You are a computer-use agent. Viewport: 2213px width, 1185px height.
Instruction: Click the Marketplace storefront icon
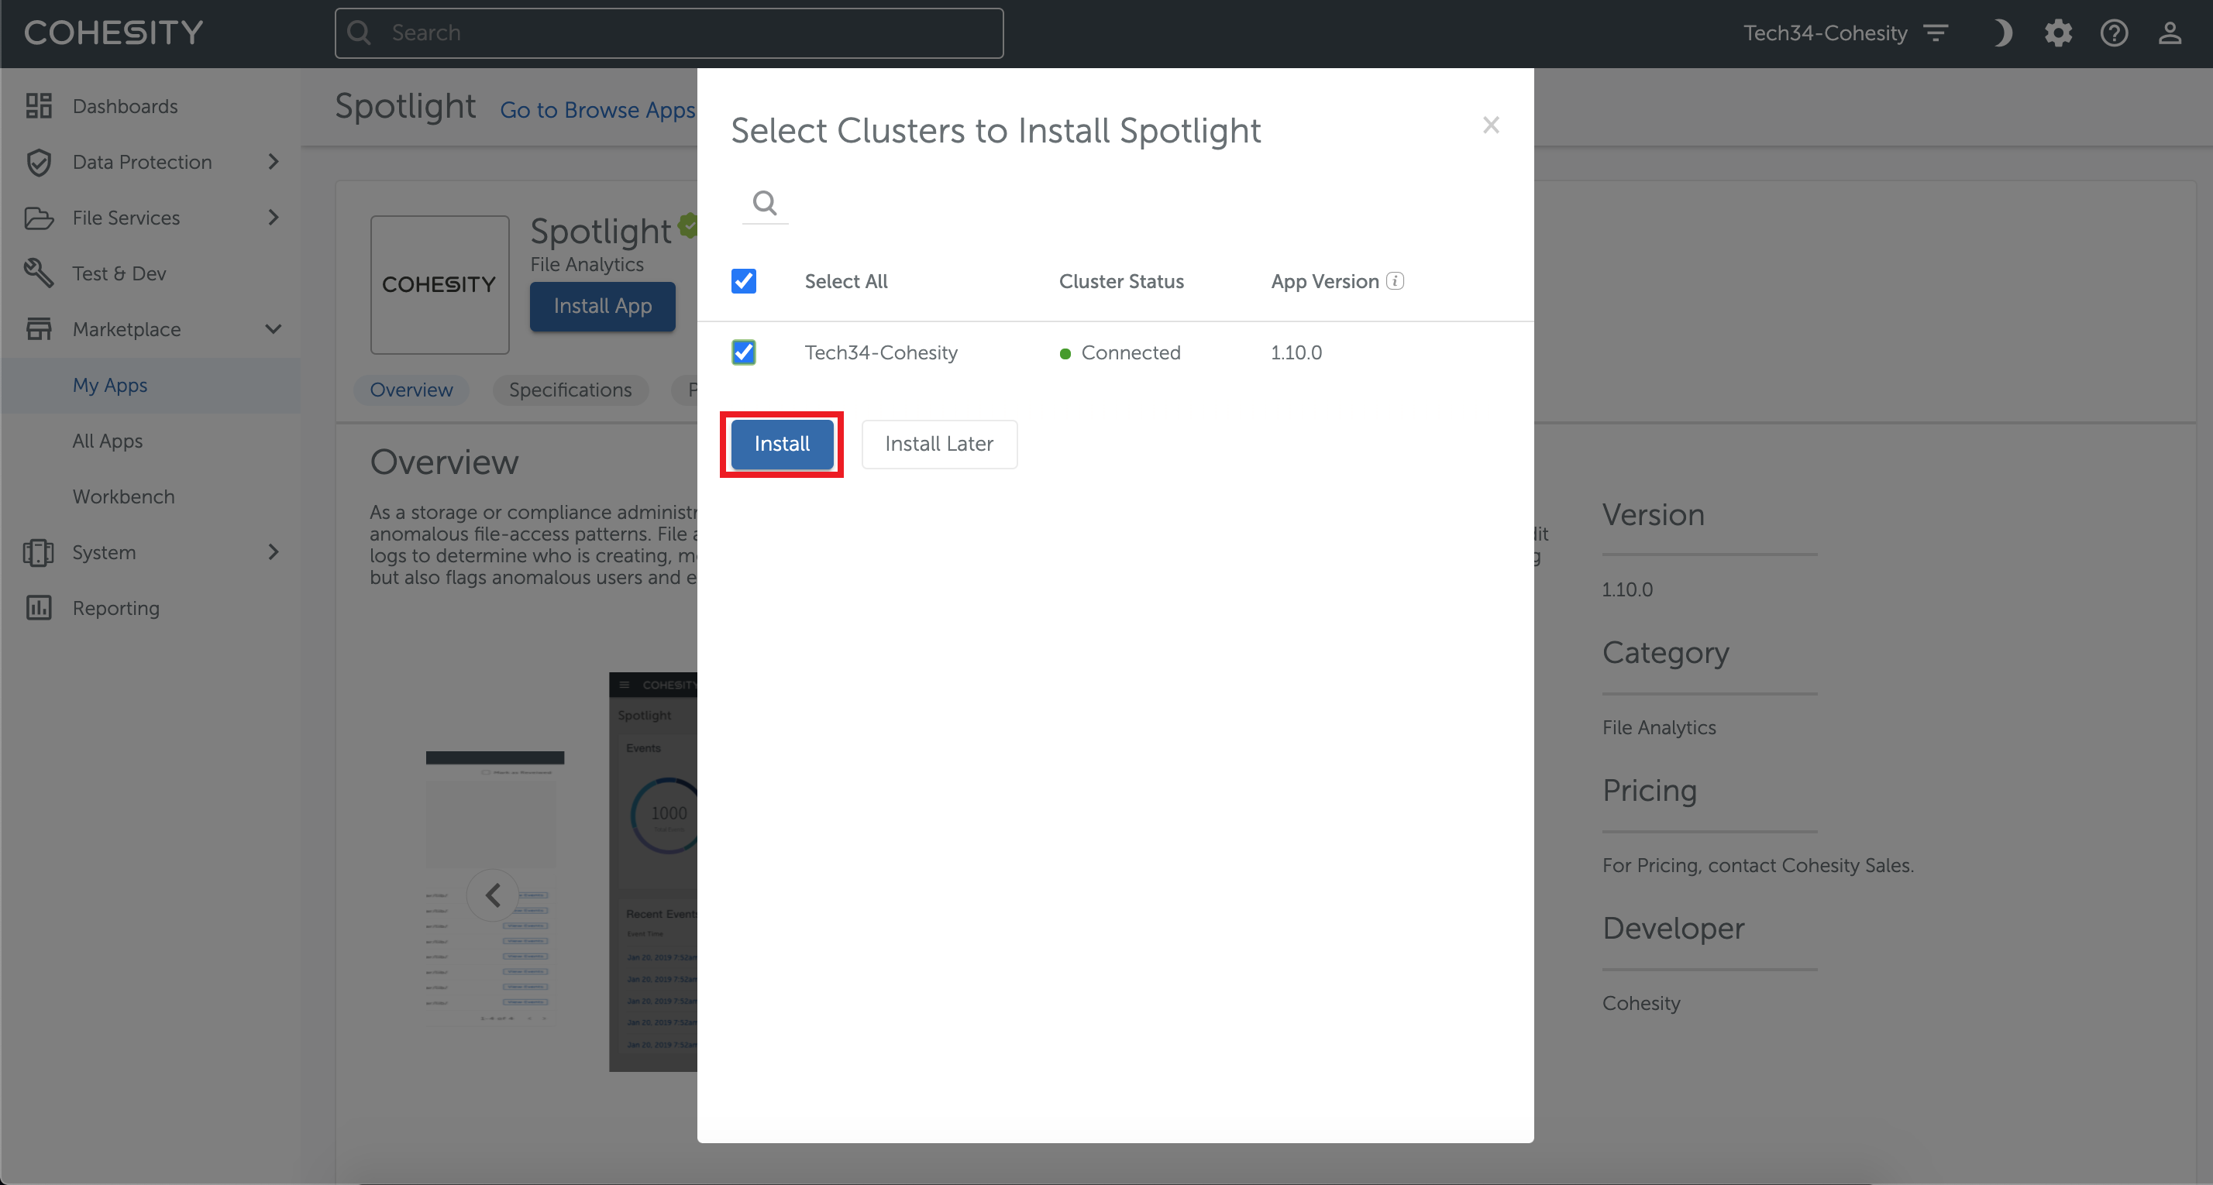point(39,329)
